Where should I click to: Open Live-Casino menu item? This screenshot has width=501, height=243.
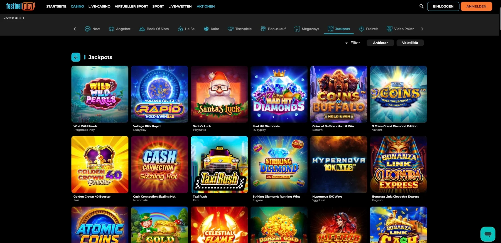[99, 6]
